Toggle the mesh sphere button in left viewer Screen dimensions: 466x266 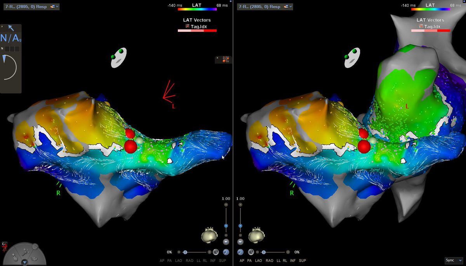[216, 252]
